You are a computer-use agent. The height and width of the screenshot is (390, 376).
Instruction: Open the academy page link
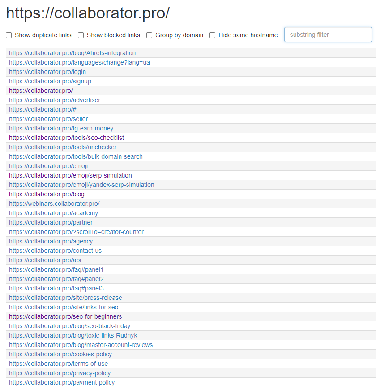(53, 213)
